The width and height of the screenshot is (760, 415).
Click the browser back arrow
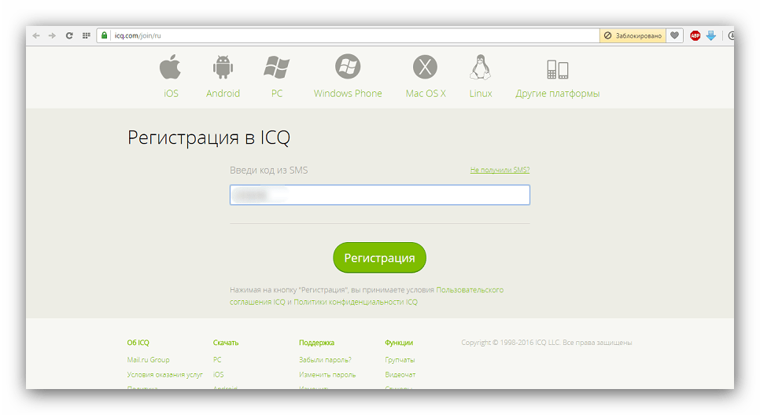(x=36, y=35)
